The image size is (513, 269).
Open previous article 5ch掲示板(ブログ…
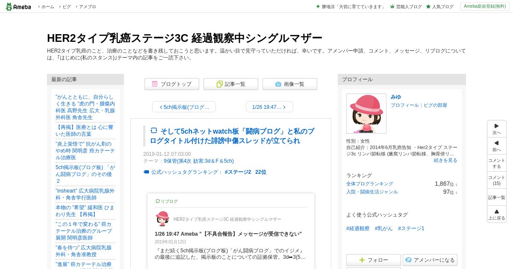(x=184, y=107)
